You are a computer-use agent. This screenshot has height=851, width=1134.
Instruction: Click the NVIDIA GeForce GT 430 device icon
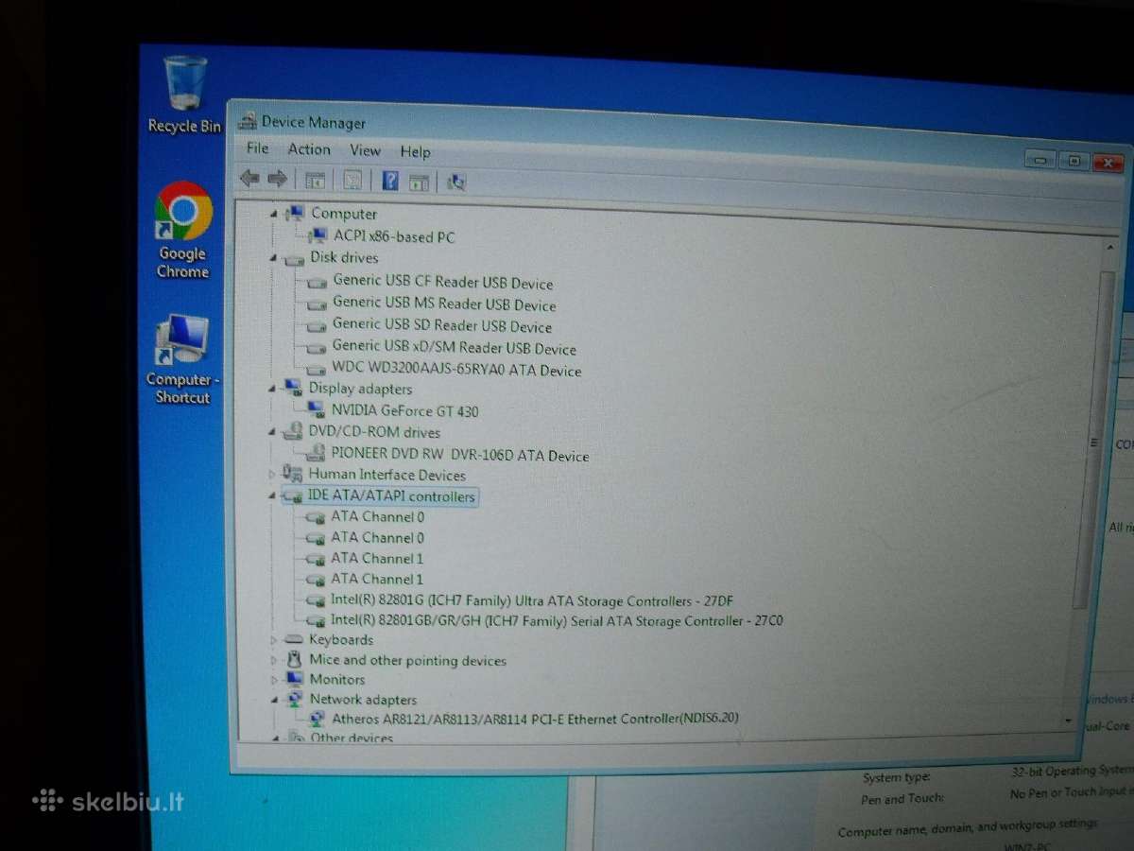(316, 410)
